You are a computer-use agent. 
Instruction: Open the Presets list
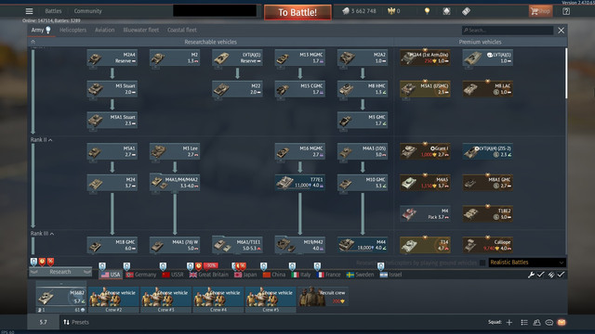coord(76,322)
